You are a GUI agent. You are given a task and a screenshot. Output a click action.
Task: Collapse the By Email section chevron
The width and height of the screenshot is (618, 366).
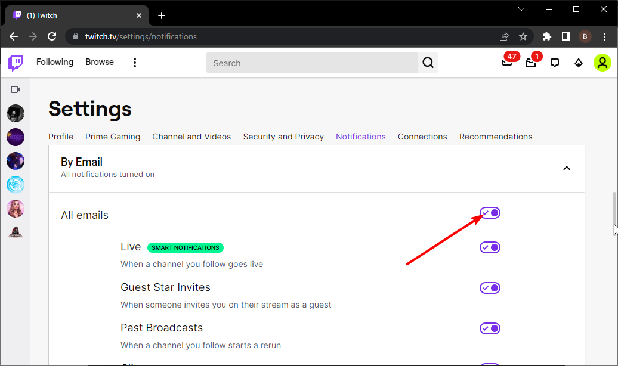click(567, 168)
